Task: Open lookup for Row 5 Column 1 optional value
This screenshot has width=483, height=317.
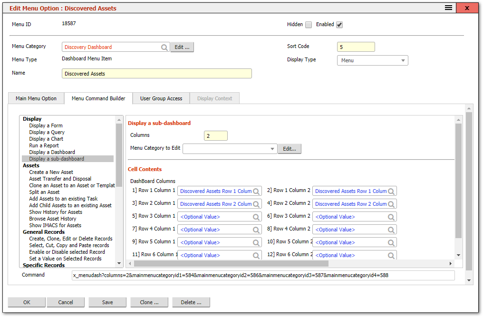Action: pos(256,242)
